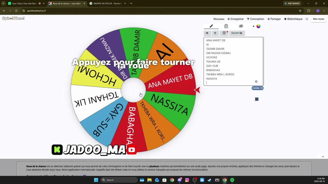
Task: Open the emoji picker in entries box
Action: pos(256,82)
